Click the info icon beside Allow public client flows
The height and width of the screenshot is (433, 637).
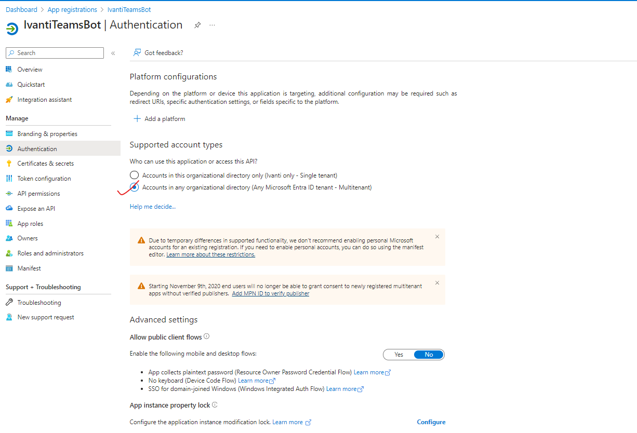tap(206, 336)
